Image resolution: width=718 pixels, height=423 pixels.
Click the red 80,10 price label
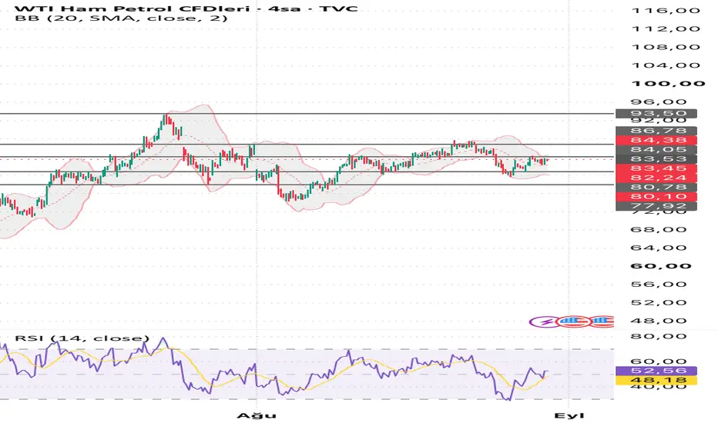pyautogui.click(x=656, y=197)
